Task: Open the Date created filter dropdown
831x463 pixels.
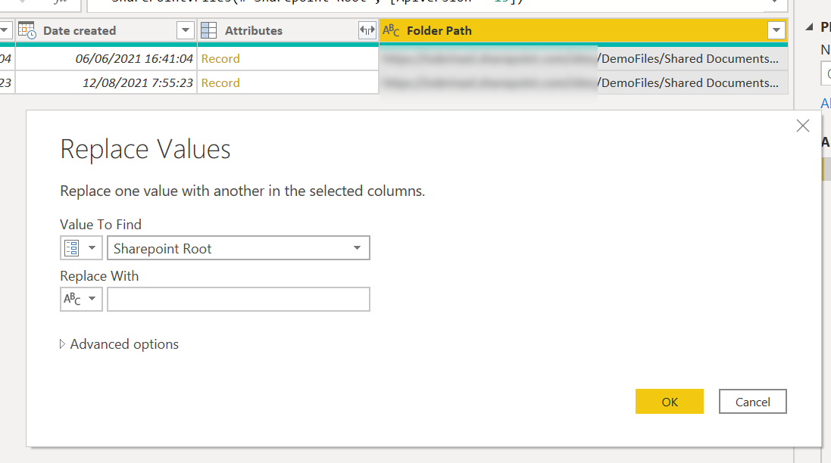Action: pos(186,30)
